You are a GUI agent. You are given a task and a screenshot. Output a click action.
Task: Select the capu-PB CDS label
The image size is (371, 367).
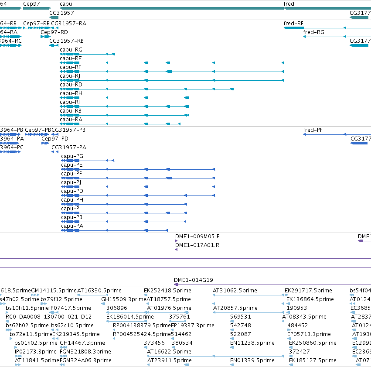71,218
